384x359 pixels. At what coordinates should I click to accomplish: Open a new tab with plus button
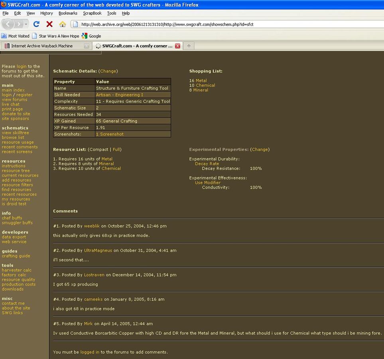click(189, 46)
